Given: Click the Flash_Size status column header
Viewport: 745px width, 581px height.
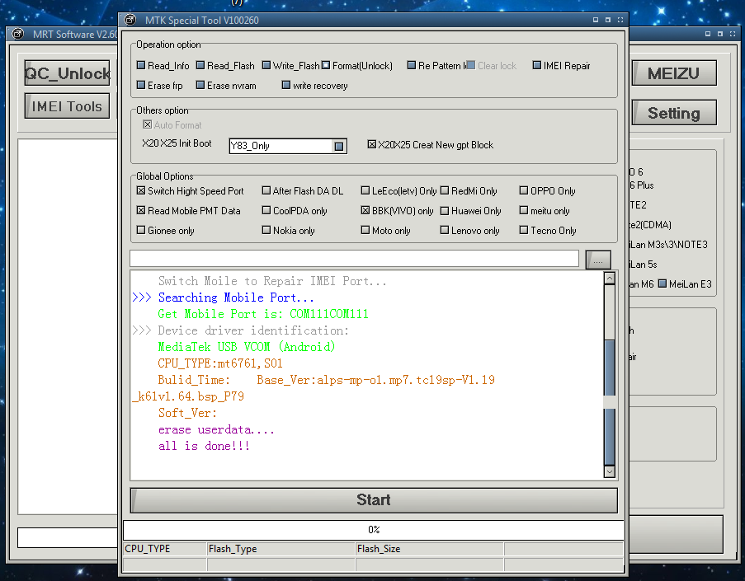Looking at the screenshot, I should click(430, 549).
